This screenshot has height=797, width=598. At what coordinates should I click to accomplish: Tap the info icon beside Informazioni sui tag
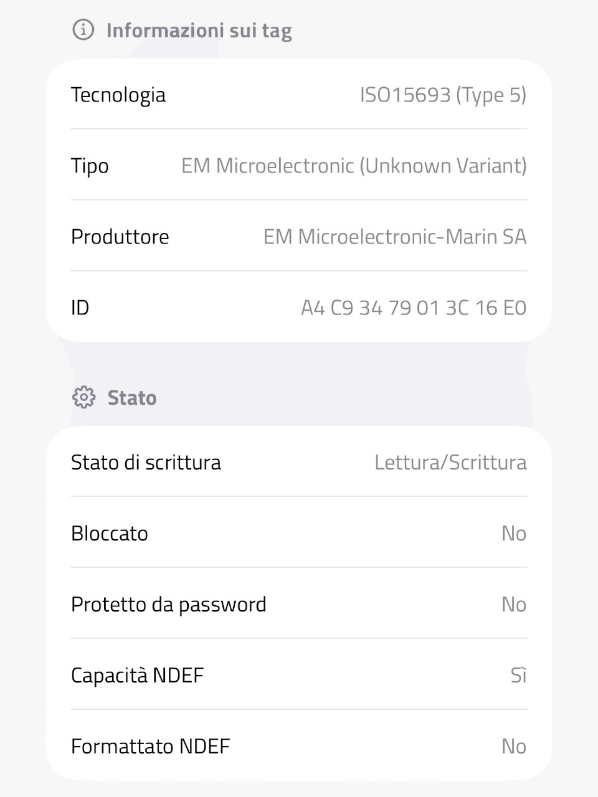point(83,29)
